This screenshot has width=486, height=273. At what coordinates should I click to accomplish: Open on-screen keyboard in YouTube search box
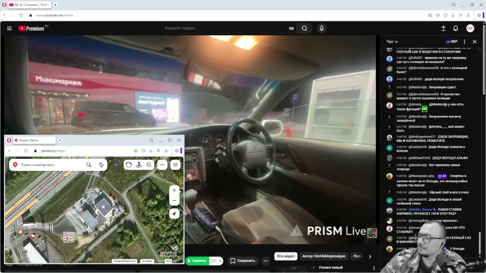(x=291, y=28)
